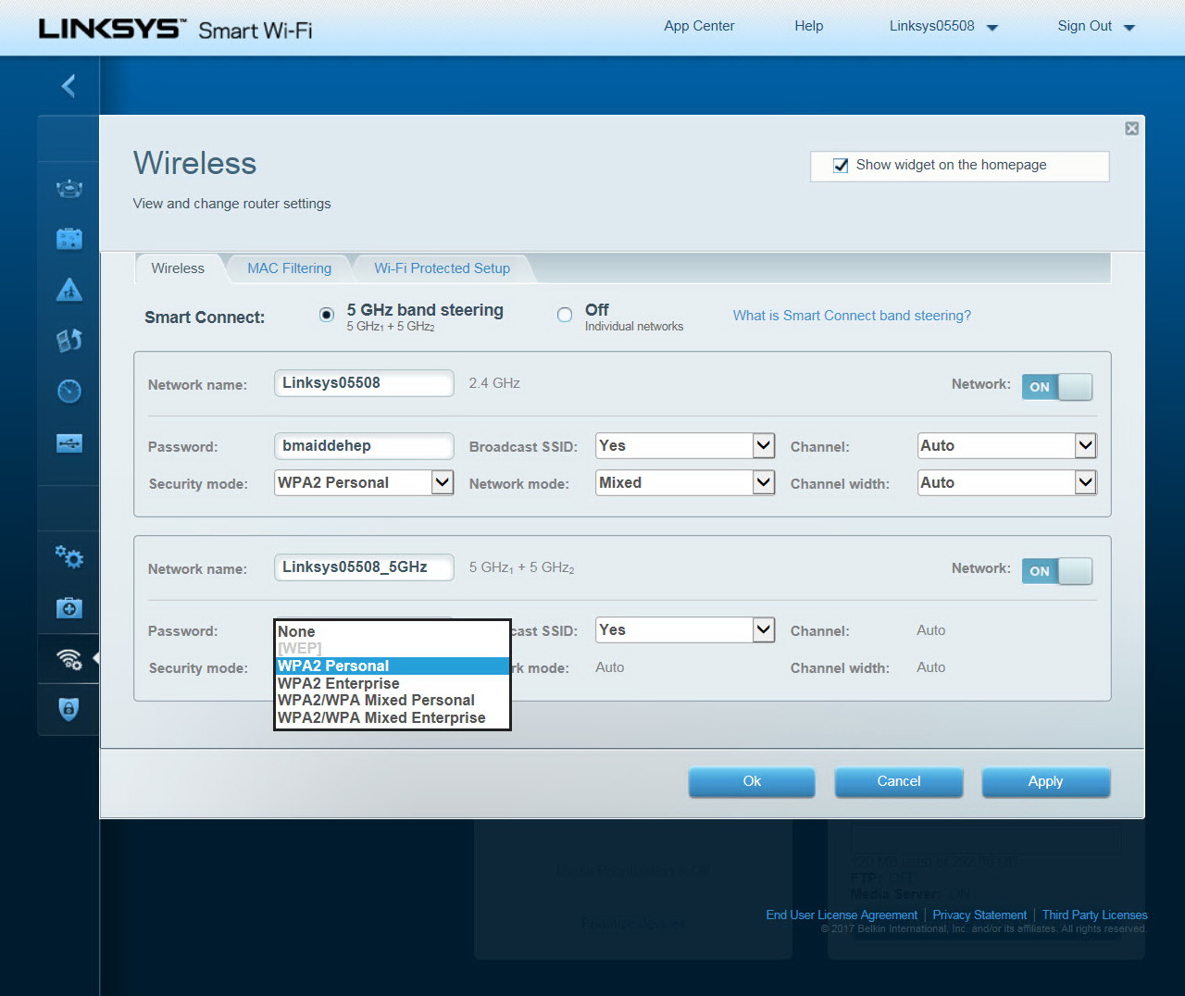
Task: Open Privacy Statement link
Action: (979, 915)
